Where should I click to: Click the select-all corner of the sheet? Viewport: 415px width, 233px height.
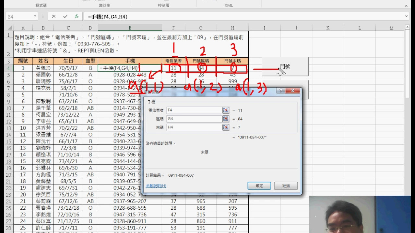(x=9, y=28)
